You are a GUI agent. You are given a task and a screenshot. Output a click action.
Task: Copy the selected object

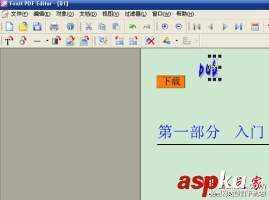pos(102,26)
